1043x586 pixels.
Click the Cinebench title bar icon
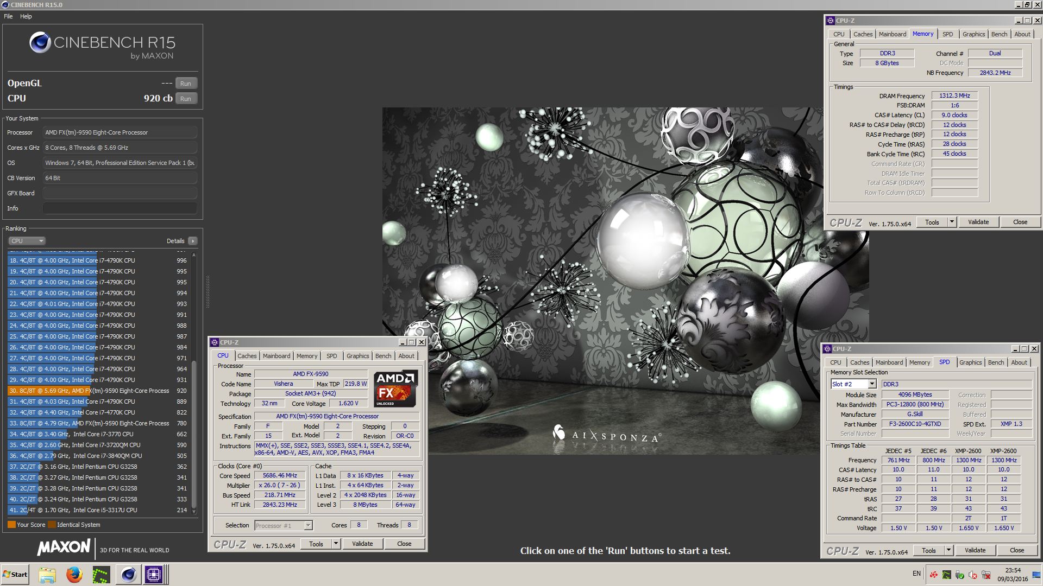(5, 4)
